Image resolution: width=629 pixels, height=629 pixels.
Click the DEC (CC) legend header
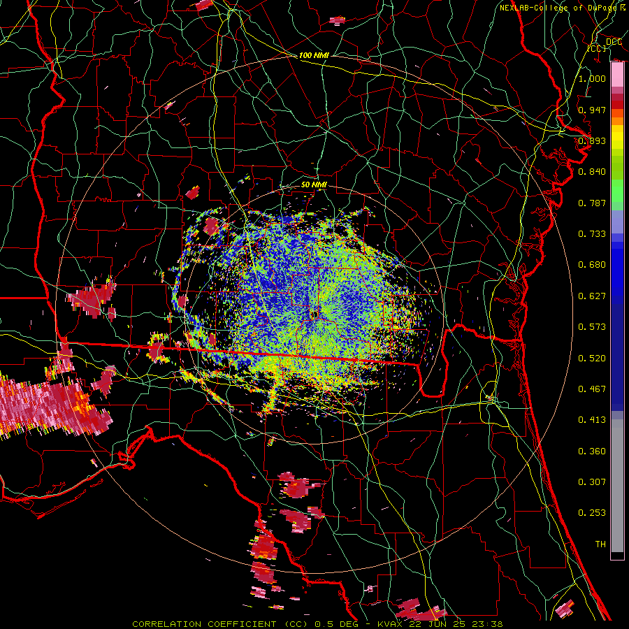click(x=605, y=45)
